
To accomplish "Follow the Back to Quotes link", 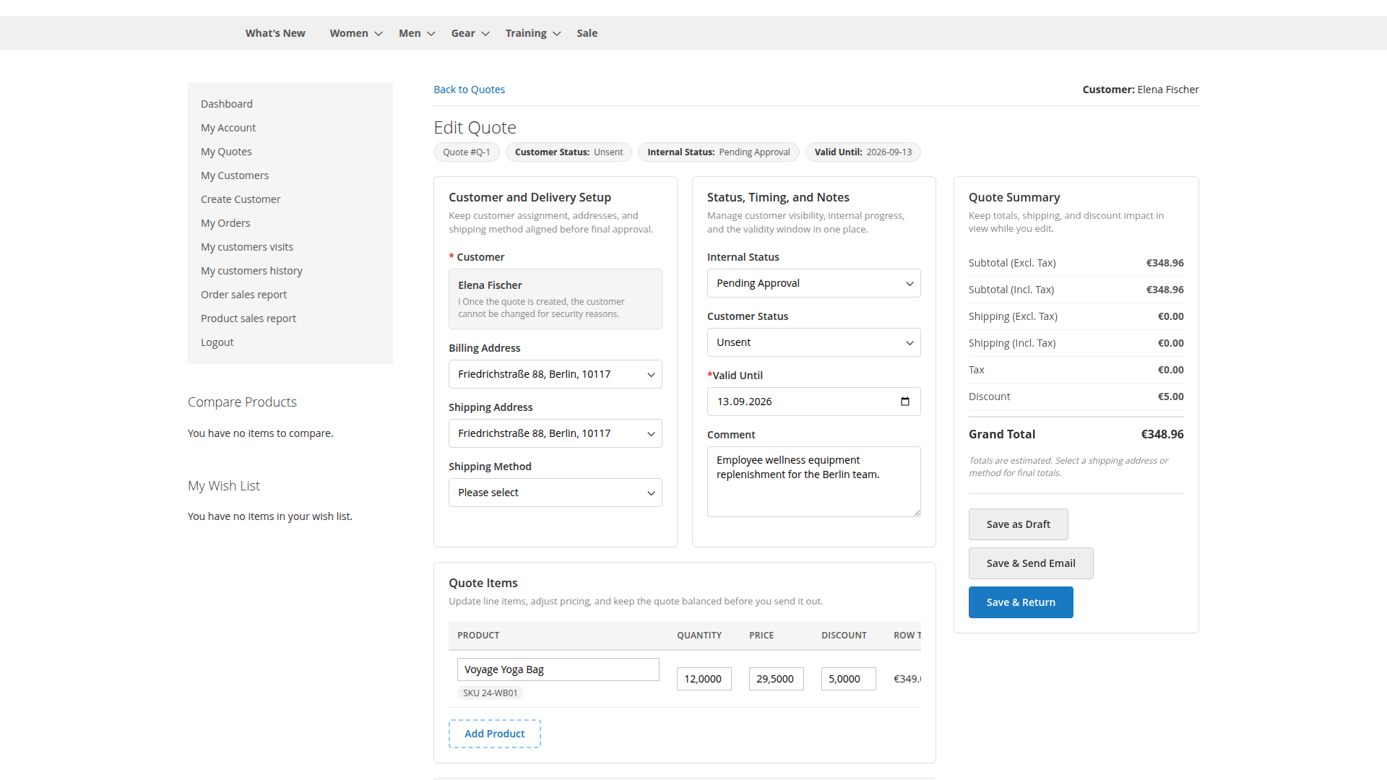I will [469, 90].
